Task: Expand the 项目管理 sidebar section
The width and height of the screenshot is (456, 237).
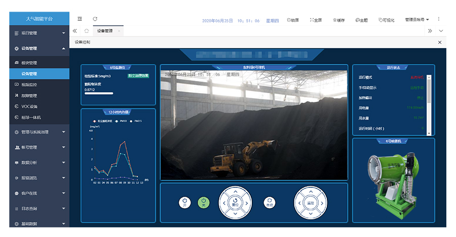Action: [39, 33]
